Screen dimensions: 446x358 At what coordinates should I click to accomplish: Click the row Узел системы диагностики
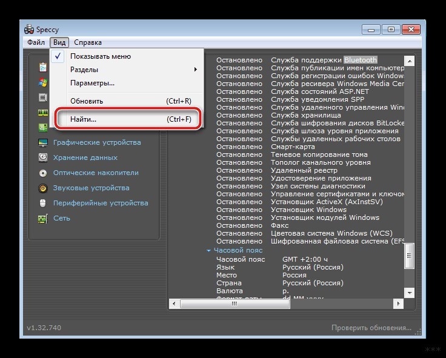[291, 186]
